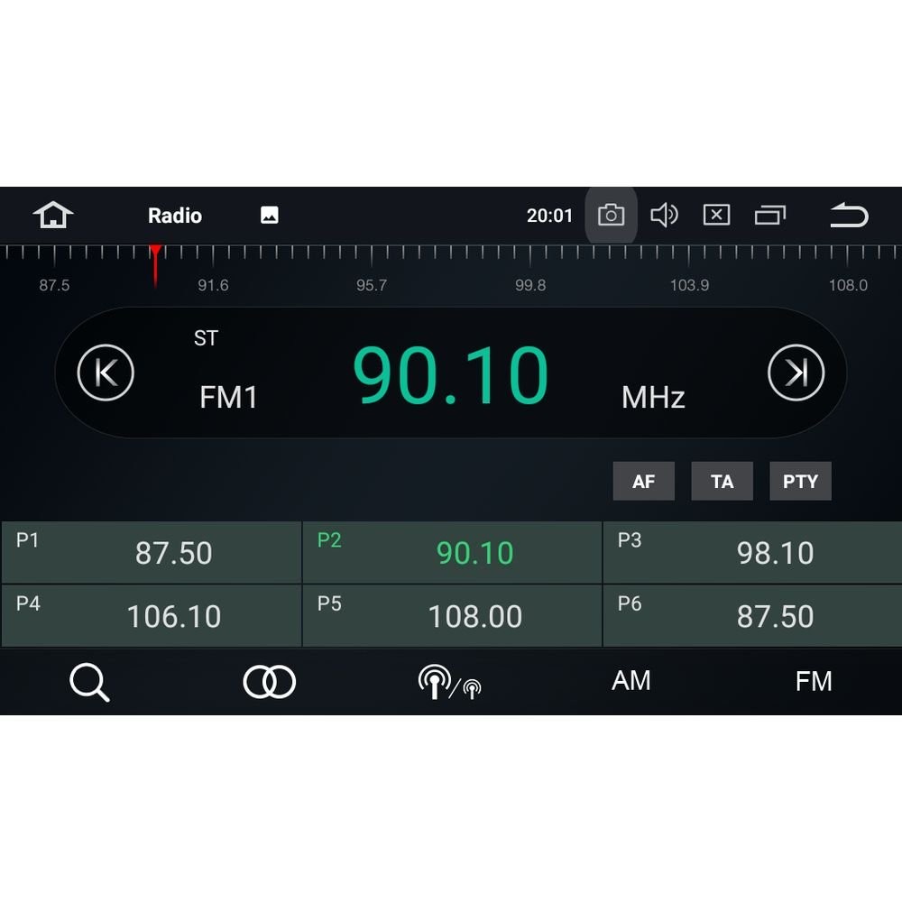Switch to the AM band
The image size is (902, 902).
[x=631, y=681]
